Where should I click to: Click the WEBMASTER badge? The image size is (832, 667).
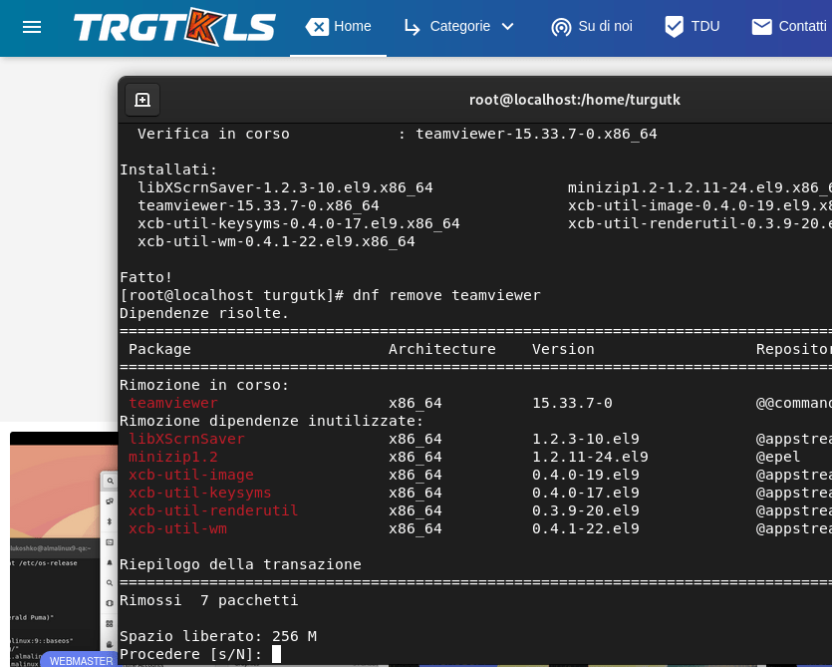(81, 660)
